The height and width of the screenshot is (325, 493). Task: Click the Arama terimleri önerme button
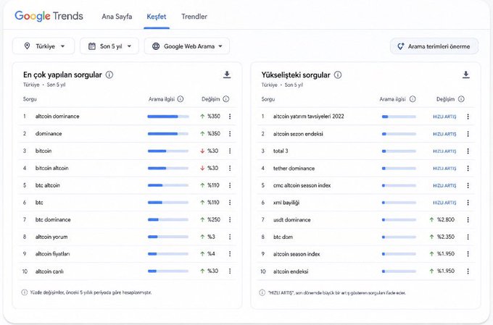(434, 46)
